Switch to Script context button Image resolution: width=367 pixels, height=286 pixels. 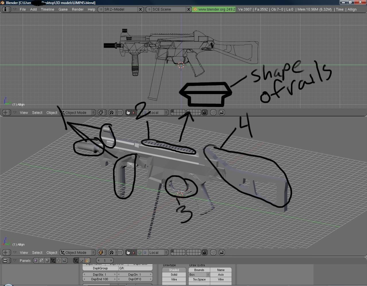pyautogui.click(x=42, y=260)
